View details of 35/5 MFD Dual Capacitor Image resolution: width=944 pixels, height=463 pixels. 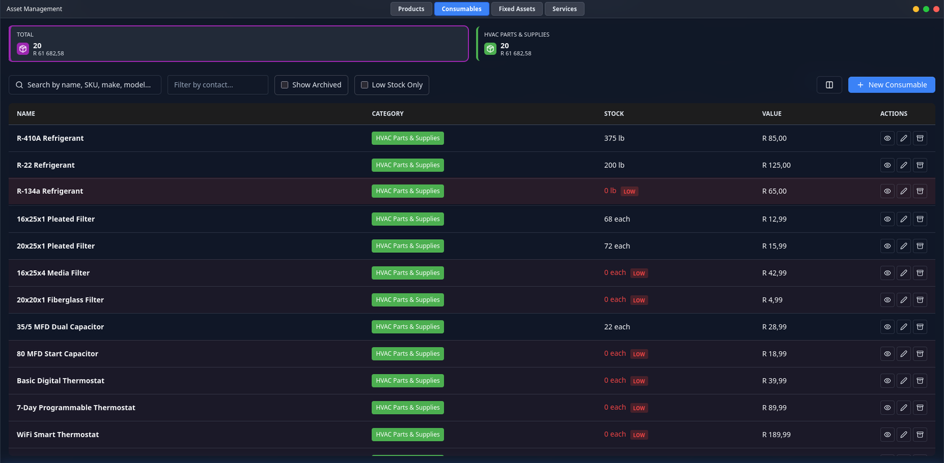887,327
